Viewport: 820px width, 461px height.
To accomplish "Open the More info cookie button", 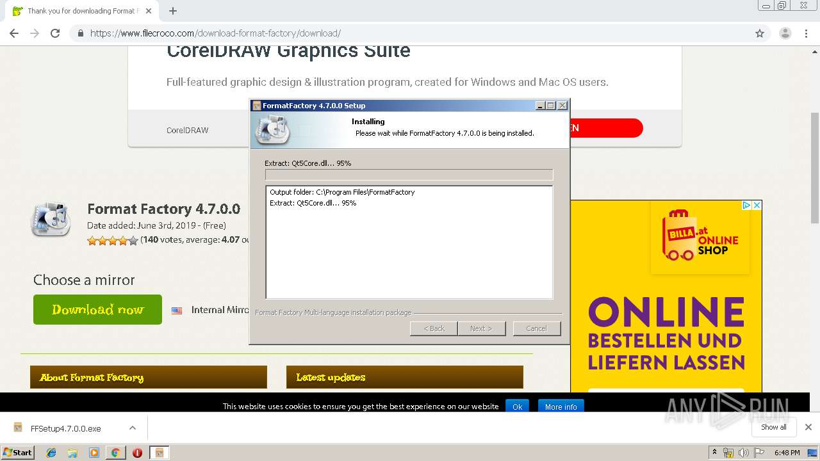I will pos(561,407).
